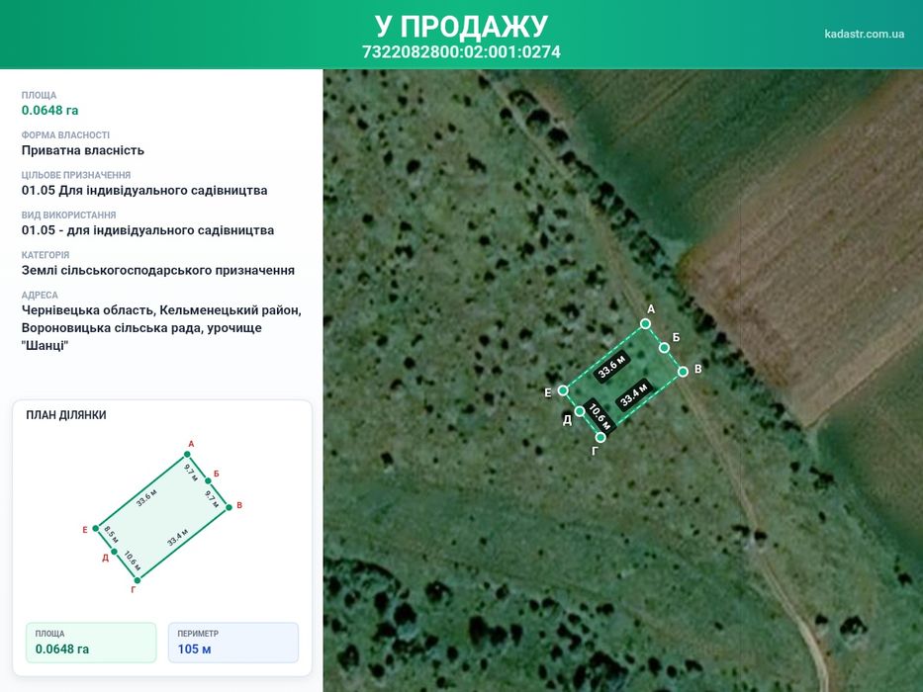Select cadastral number 7322082800:02:001:0274
This screenshot has width=923, height=692.
click(x=461, y=51)
